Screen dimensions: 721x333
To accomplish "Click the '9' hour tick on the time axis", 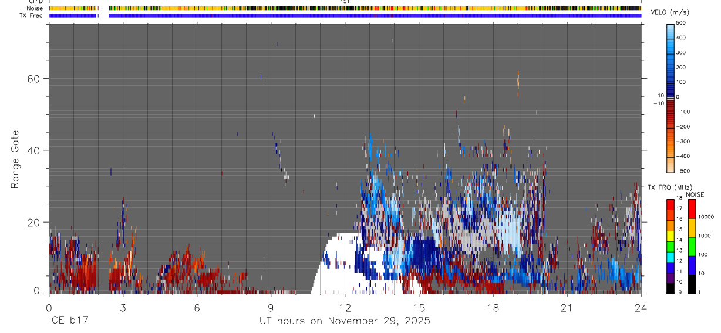I will tap(271, 307).
